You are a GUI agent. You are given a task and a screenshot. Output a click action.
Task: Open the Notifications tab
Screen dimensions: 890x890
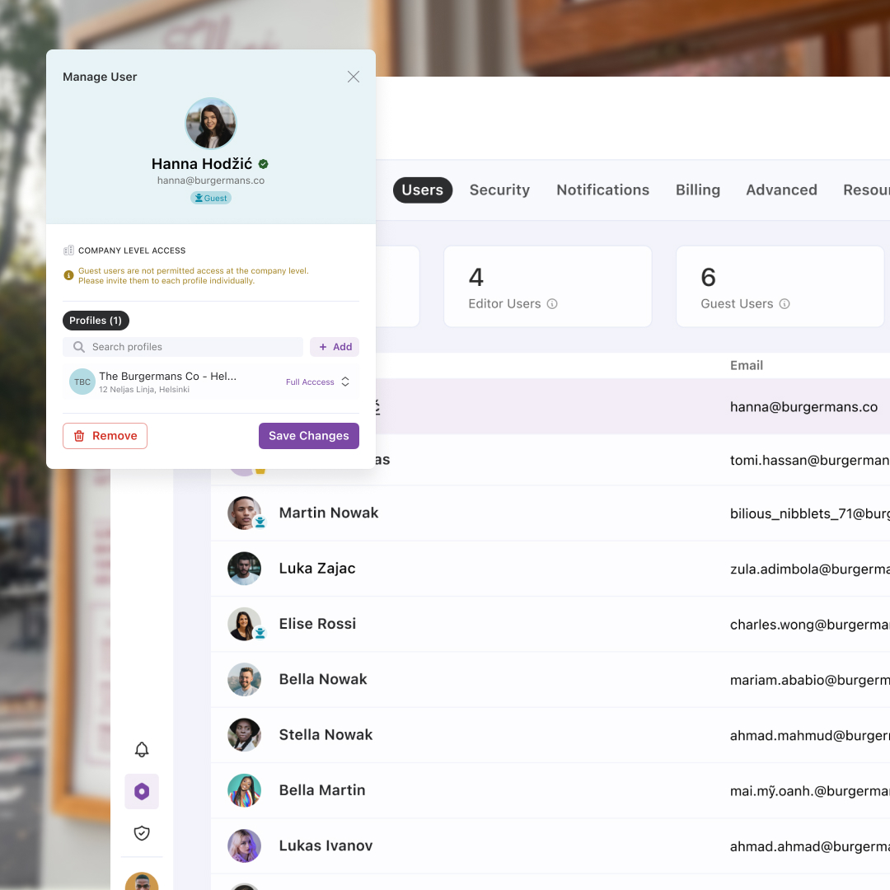click(602, 190)
